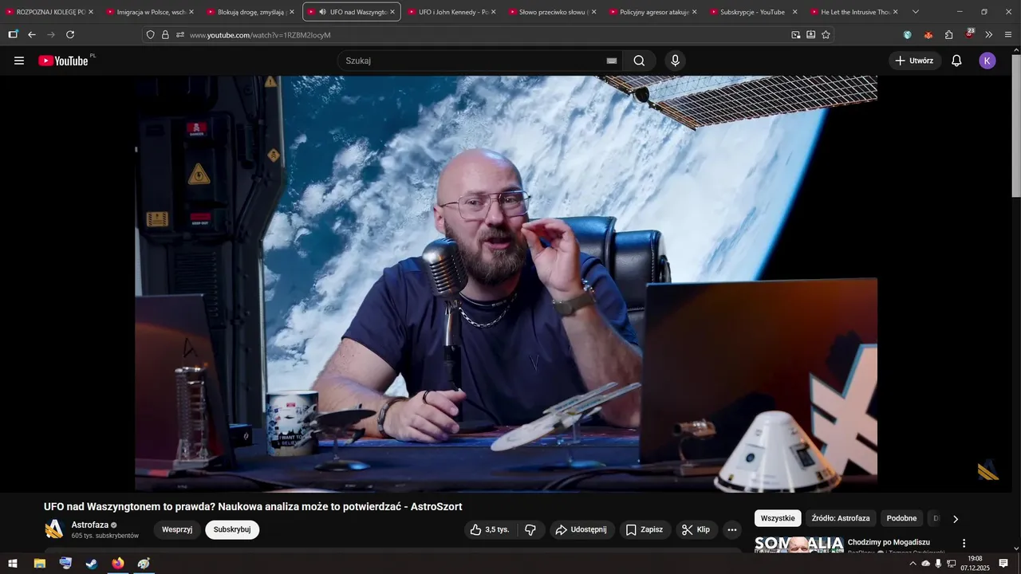Viewport: 1021px width, 574px height.
Task: Unmute audio icon on UFO nad Waszyngtonem tab
Action: pos(322,12)
